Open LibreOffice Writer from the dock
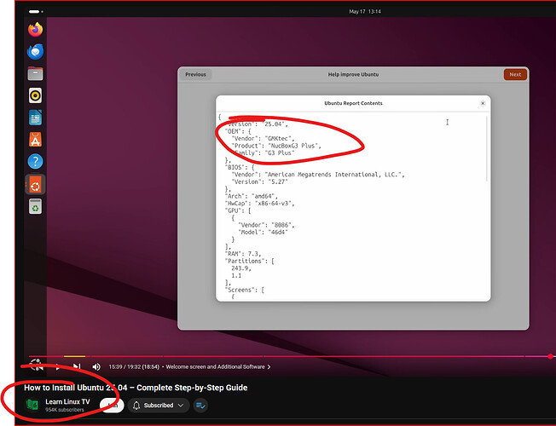The width and height of the screenshot is (556, 426). point(36,118)
